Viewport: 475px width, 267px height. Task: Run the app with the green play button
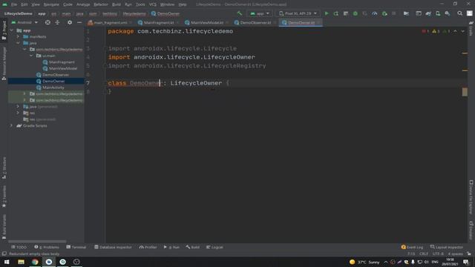pyautogui.click(x=327, y=13)
